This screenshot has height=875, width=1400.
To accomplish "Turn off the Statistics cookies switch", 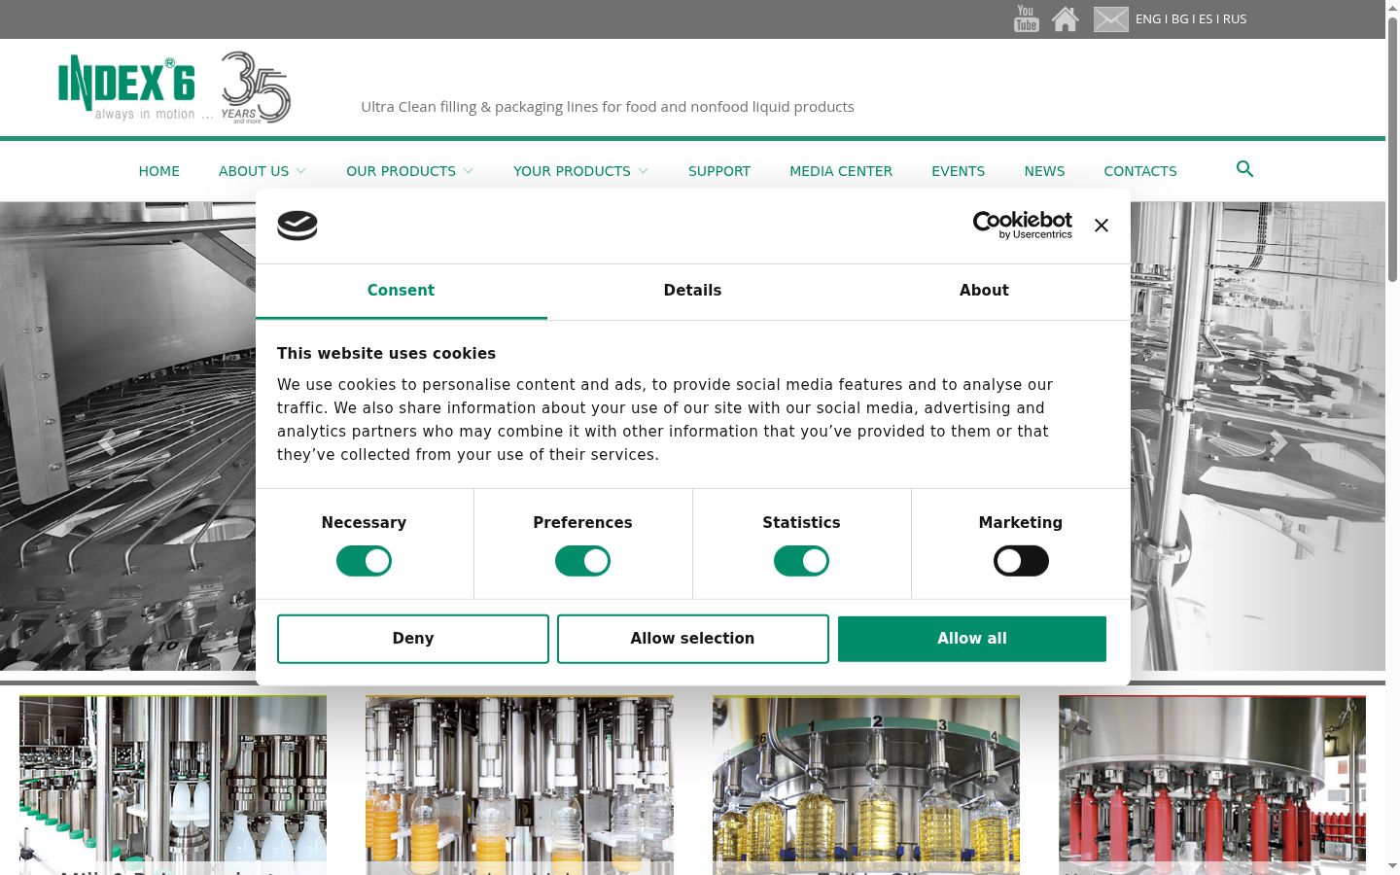I will [x=801, y=561].
